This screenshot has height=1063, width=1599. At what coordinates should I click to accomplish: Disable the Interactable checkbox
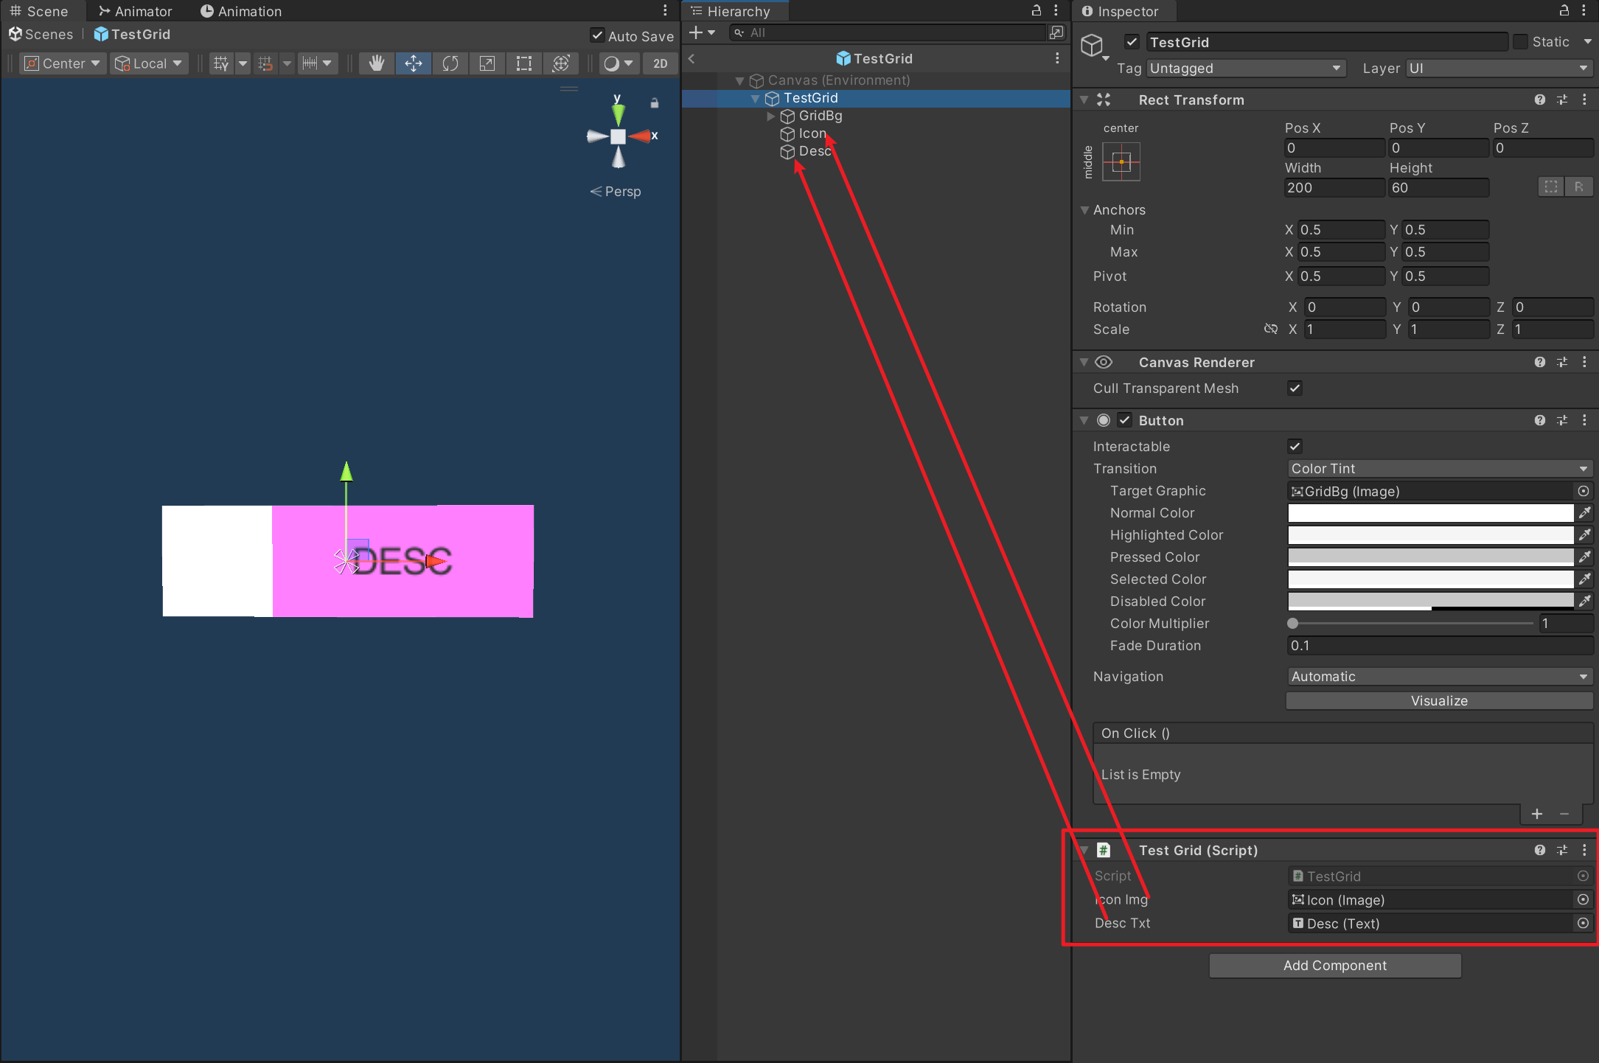1295,447
